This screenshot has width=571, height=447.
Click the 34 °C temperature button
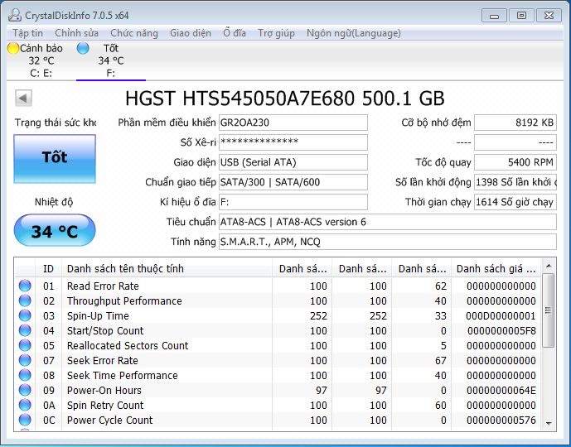pos(55,231)
